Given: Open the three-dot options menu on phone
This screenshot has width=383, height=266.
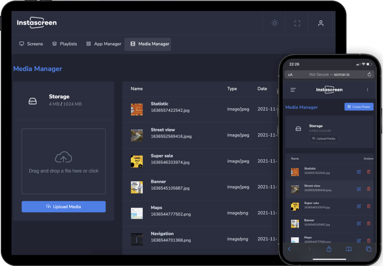Looking at the screenshot, I should [367, 90].
